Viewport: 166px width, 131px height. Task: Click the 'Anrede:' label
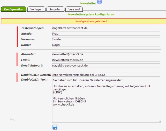(x=27, y=34)
